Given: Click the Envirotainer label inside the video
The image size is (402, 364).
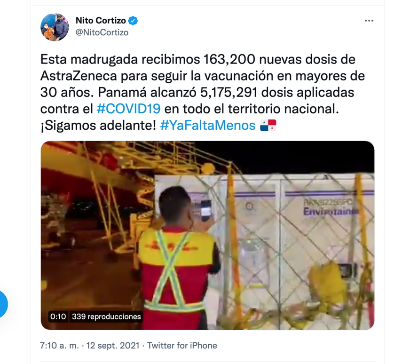Looking at the screenshot, I should tap(331, 211).
